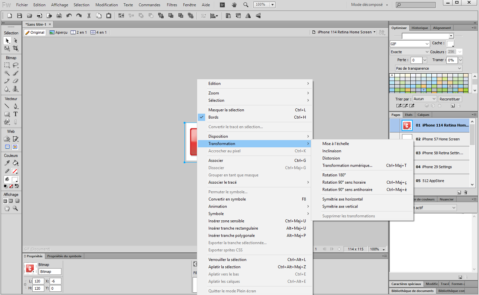Pick the Magic Wand tool

pyautogui.click(x=7, y=73)
